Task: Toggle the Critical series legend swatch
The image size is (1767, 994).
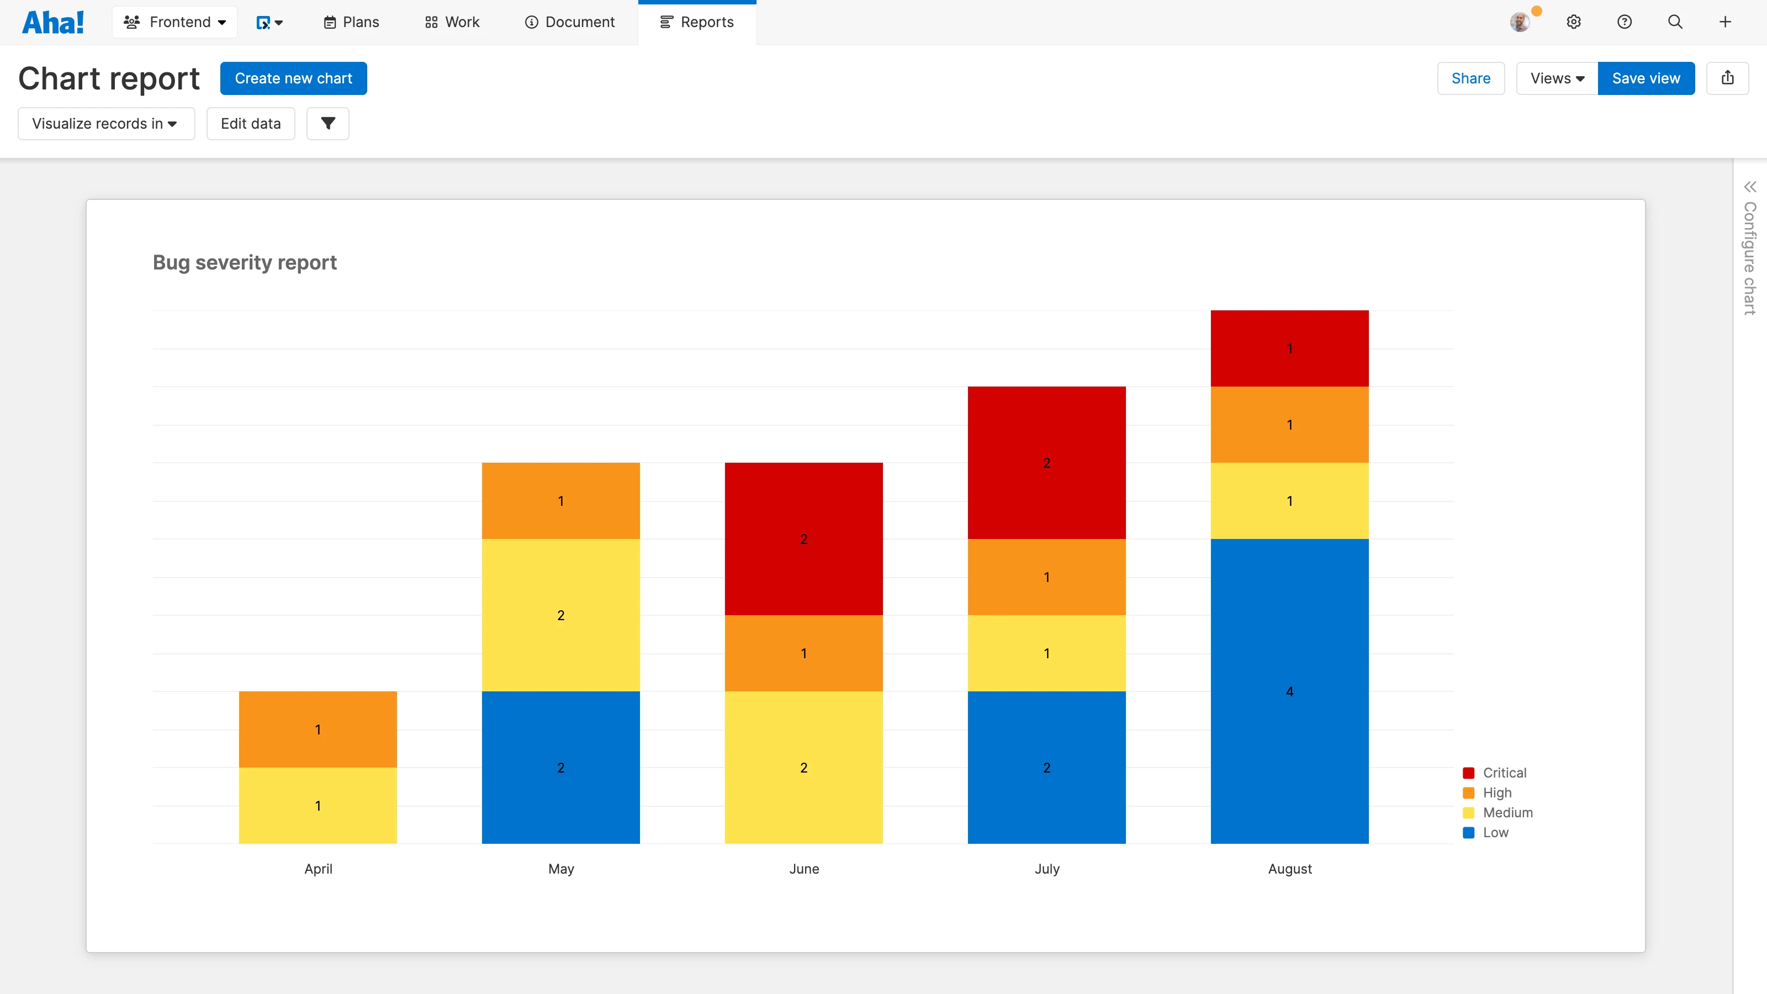Action: pyautogui.click(x=1469, y=773)
